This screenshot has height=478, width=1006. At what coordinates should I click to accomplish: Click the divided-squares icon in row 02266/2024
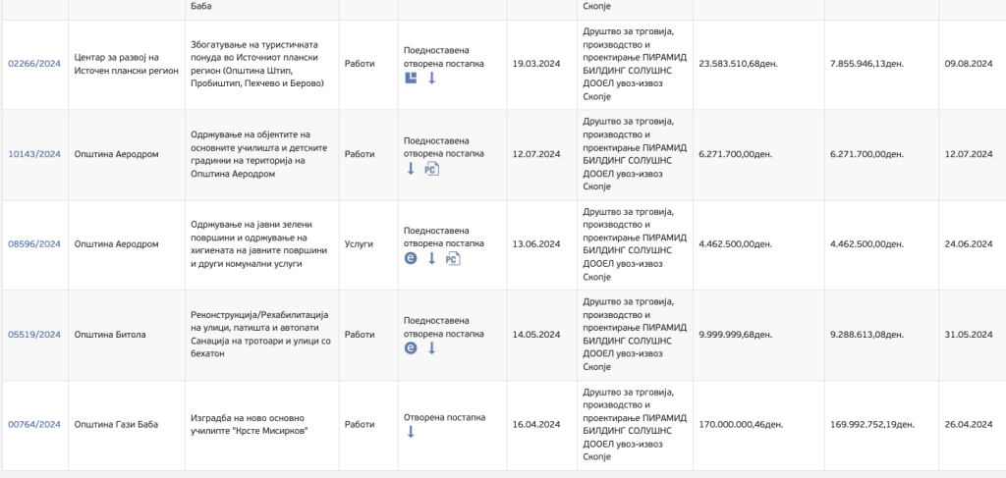(412, 78)
